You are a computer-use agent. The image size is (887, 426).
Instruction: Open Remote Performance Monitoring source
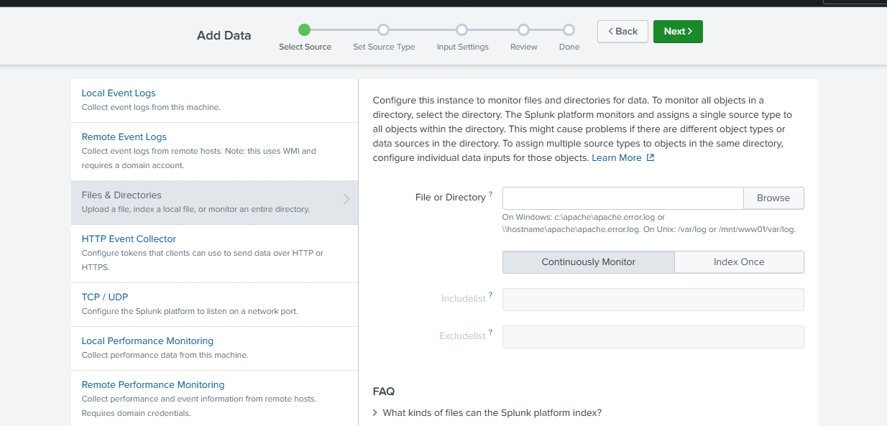click(153, 385)
